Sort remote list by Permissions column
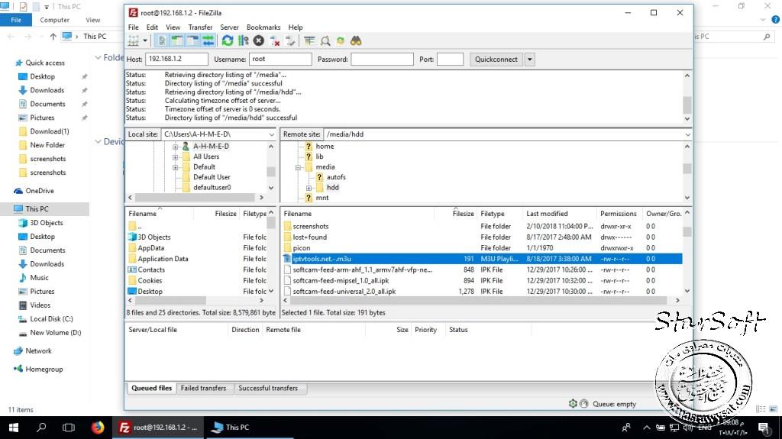This screenshot has height=439, width=782. [619, 214]
